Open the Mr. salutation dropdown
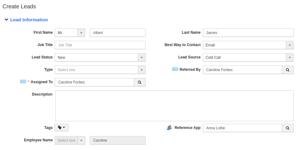Image resolution: width=306 pixels, height=150 pixels. point(70,33)
